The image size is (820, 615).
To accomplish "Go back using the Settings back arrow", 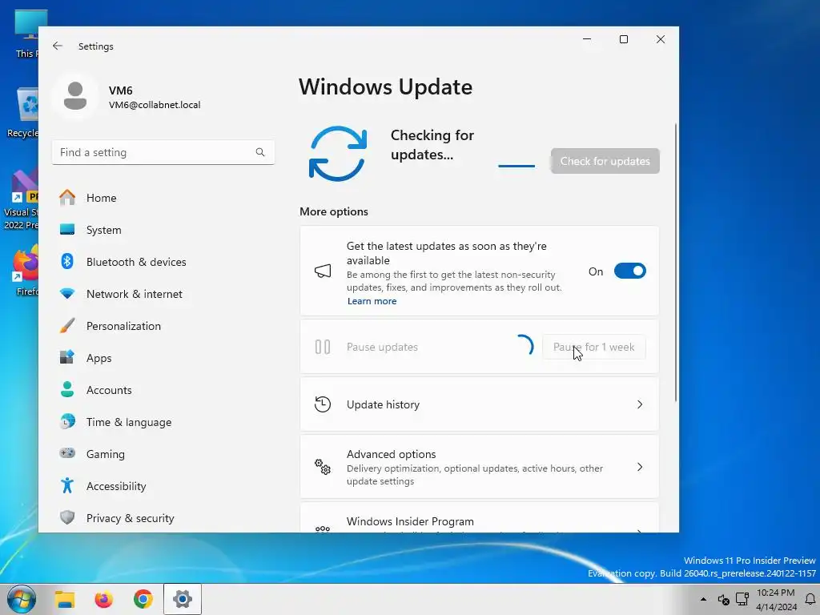I will tap(58, 46).
